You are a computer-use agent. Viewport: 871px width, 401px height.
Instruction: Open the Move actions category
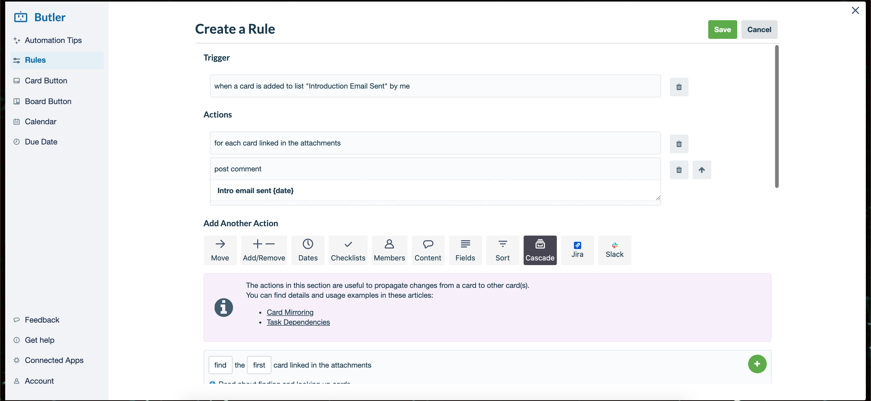click(x=220, y=250)
